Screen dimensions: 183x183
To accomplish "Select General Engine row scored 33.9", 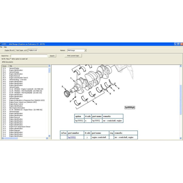I will pyautogui.click(x=25, y=87).
